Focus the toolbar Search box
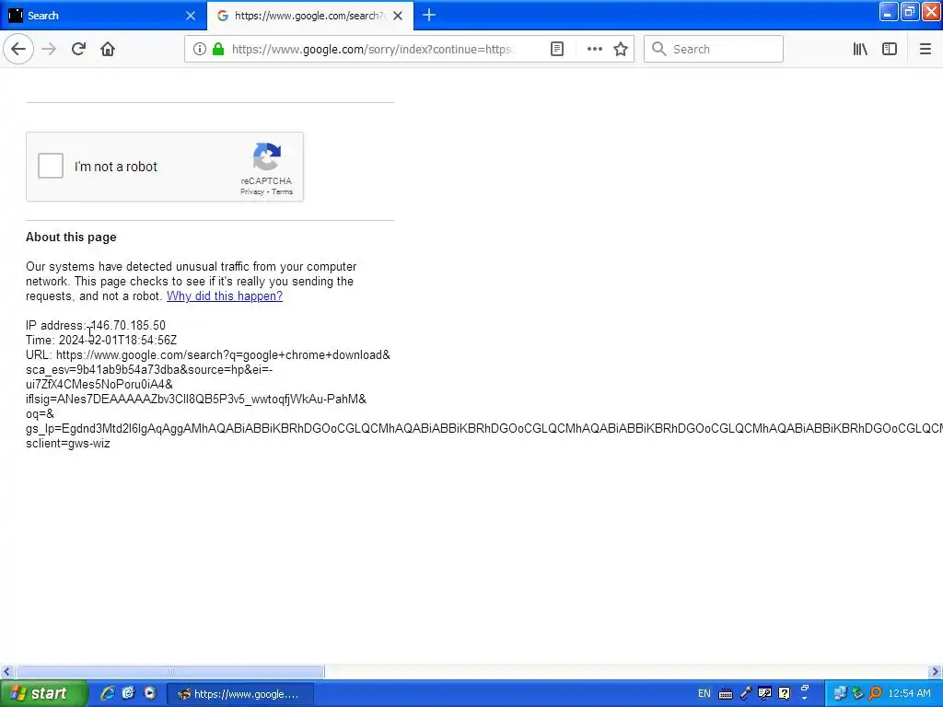 714,49
